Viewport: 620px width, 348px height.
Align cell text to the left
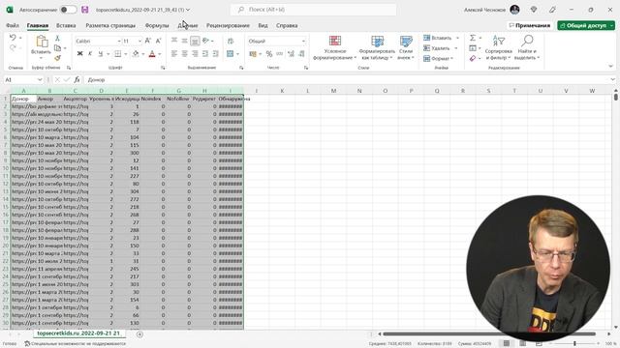(174, 54)
